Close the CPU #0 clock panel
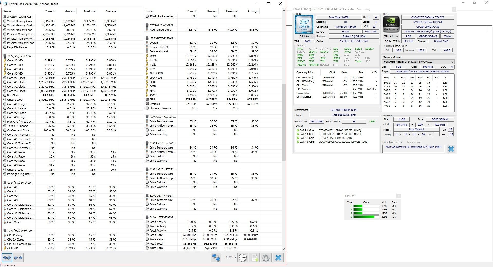This screenshot has height=267, width=493. pyautogui.click(x=399, y=196)
